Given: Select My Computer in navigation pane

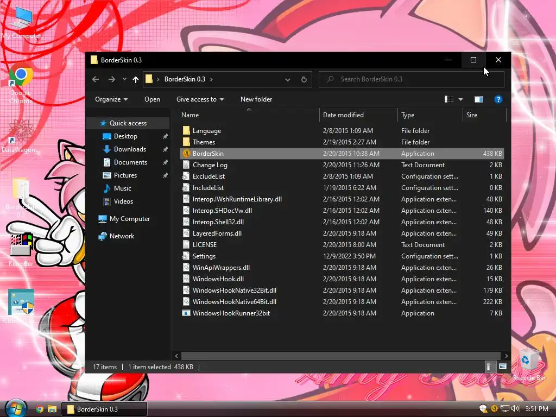Looking at the screenshot, I should coord(129,219).
